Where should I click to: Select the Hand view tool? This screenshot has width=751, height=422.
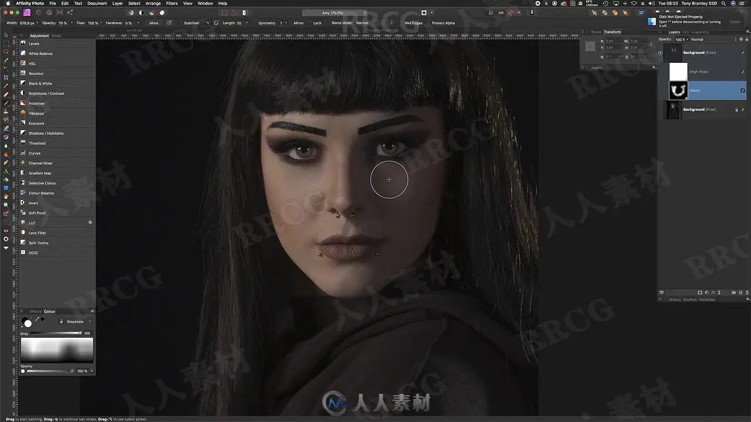tap(6, 196)
